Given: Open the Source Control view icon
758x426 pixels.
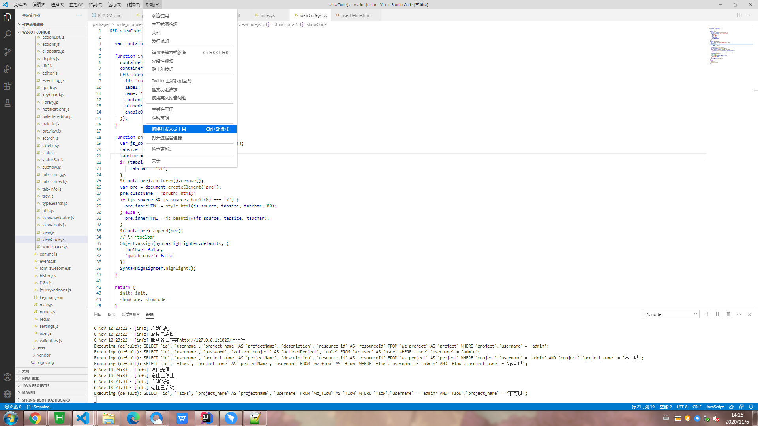Looking at the screenshot, I should point(8,52).
